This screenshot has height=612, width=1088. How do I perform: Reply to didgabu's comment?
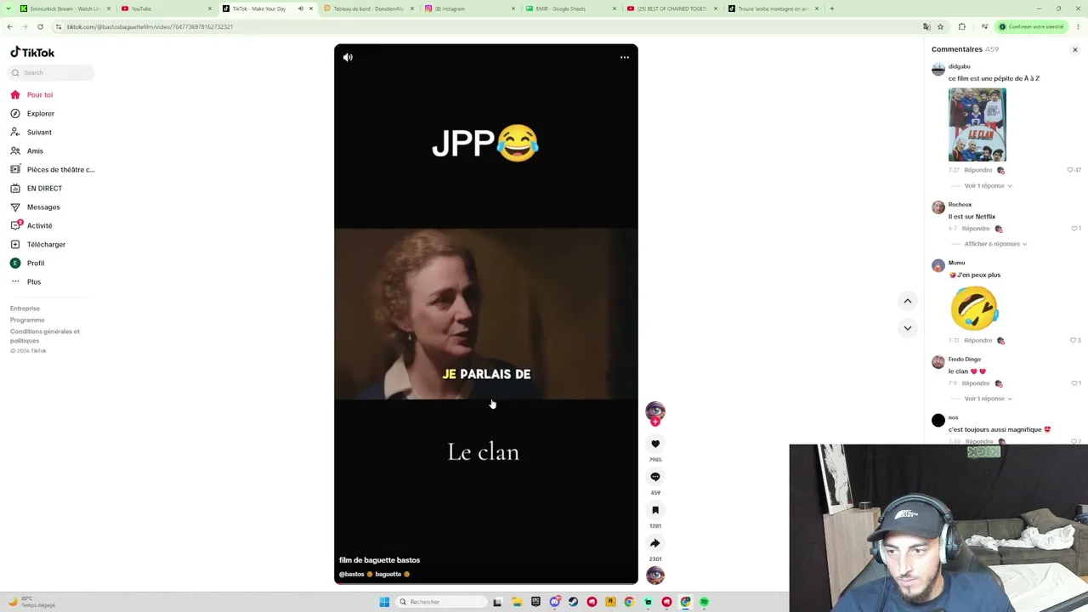coord(977,170)
